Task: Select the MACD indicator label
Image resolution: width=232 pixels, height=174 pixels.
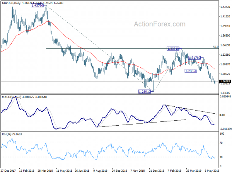Action: click(x=12, y=97)
